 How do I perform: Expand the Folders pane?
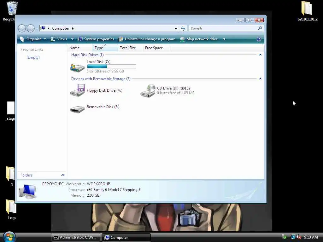tap(63, 175)
